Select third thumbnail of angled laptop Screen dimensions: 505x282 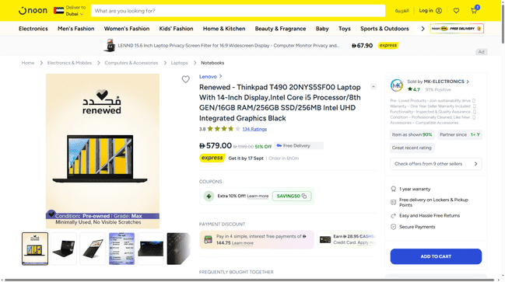click(x=93, y=249)
